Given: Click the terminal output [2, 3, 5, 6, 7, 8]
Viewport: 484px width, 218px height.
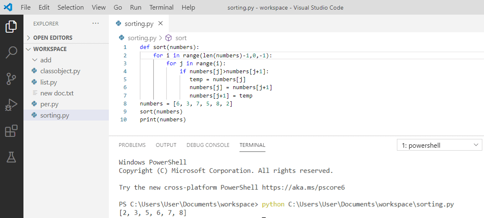Looking at the screenshot, I should [152, 213].
